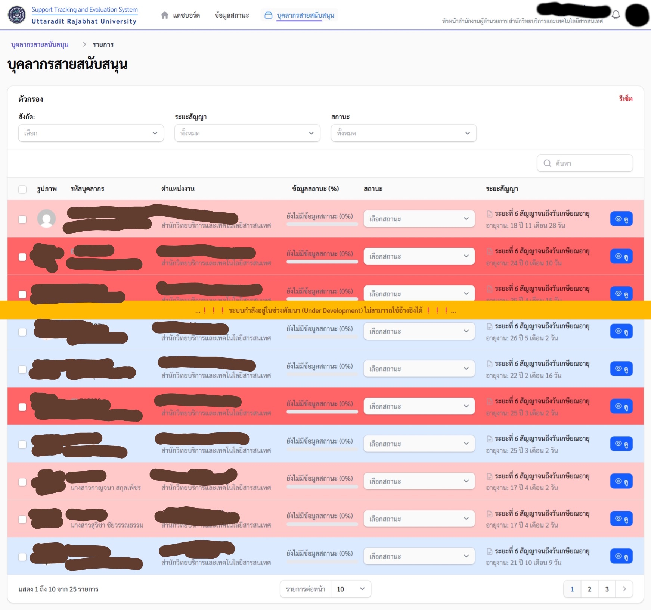Click the magnifier icon in search box
This screenshot has width=651, height=610.
(x=547, y=163)
